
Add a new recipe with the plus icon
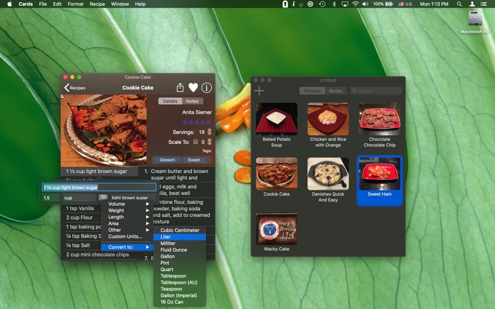coord(259,91)
